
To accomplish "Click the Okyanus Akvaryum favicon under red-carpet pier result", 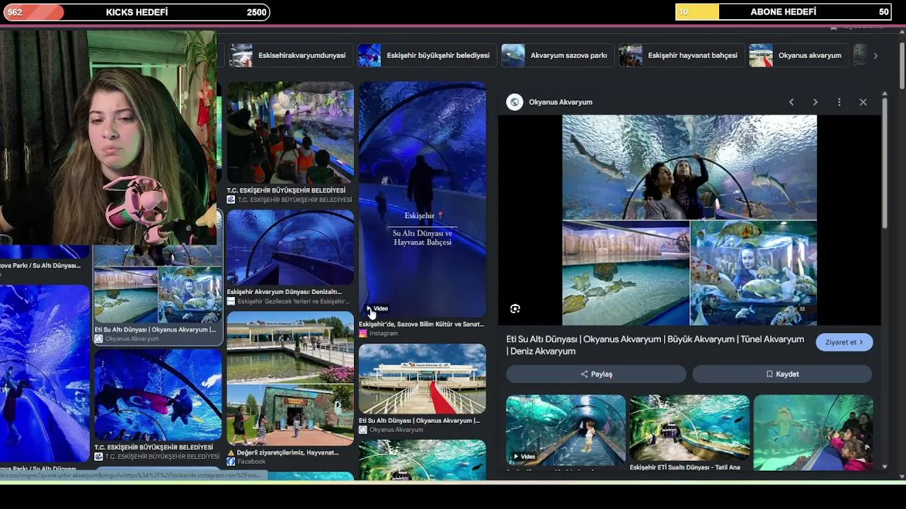I will click(x=363, y=430).
